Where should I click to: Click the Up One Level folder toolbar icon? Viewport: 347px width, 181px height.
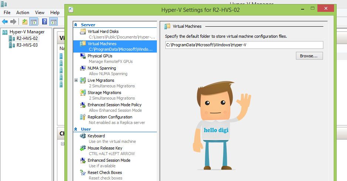click(25, 21)
